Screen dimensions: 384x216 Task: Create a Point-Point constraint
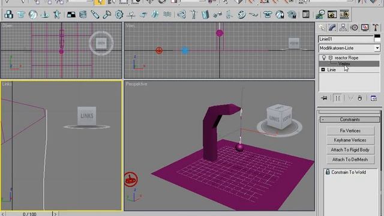tap(217, 14)
